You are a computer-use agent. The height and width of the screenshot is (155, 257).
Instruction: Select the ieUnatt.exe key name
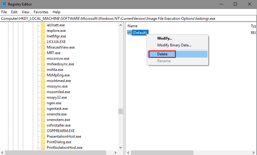click(56, 25)
